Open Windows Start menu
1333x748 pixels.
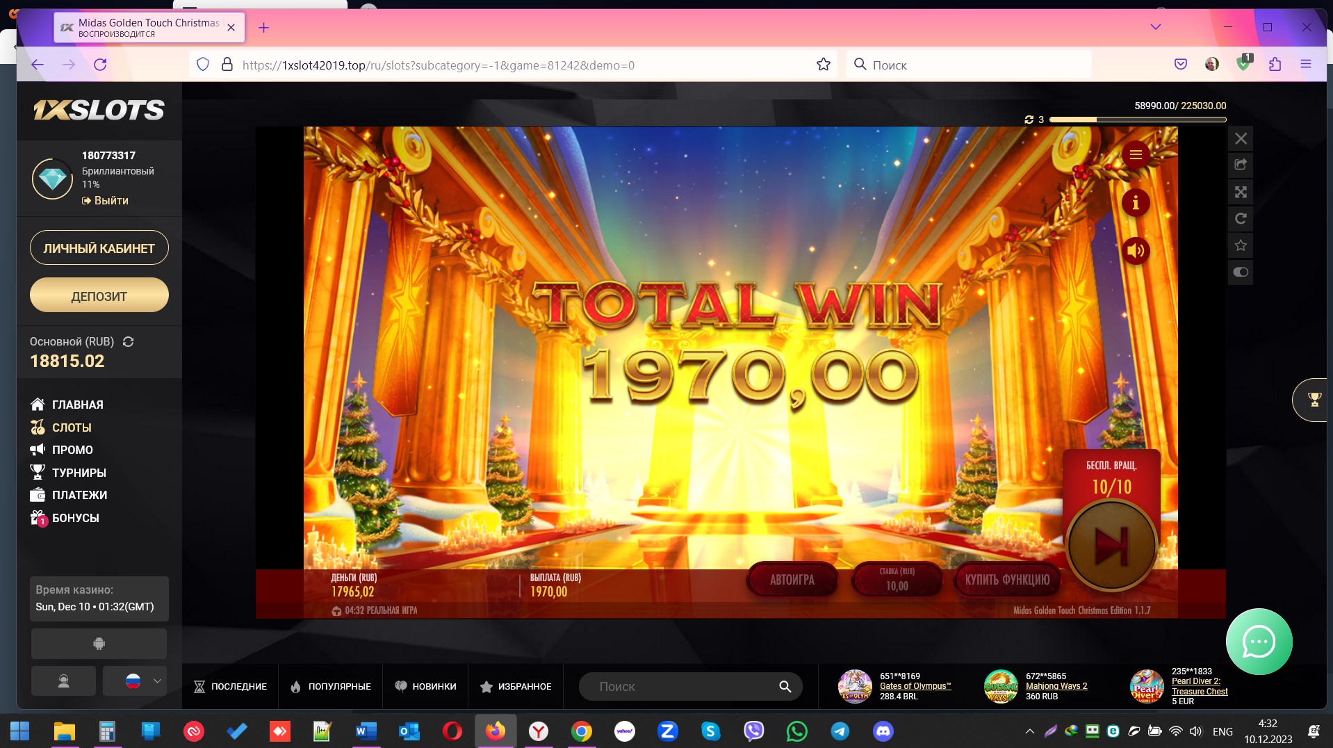coord(19,731)
